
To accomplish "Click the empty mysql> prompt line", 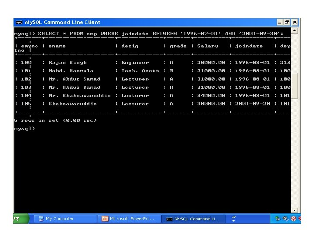I will click(x=24, y=128).
